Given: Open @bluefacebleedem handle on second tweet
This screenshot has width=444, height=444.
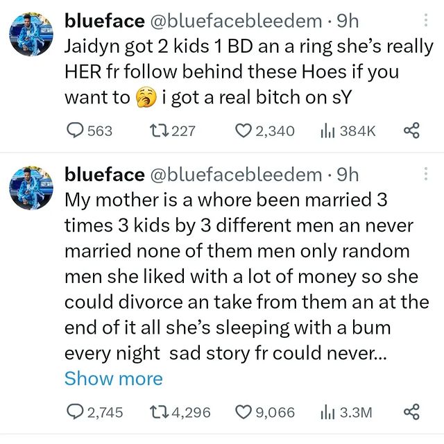Looking at the screenshot, I should (236, 175).
